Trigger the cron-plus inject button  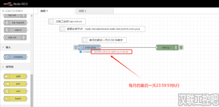(x=76, y=47)
